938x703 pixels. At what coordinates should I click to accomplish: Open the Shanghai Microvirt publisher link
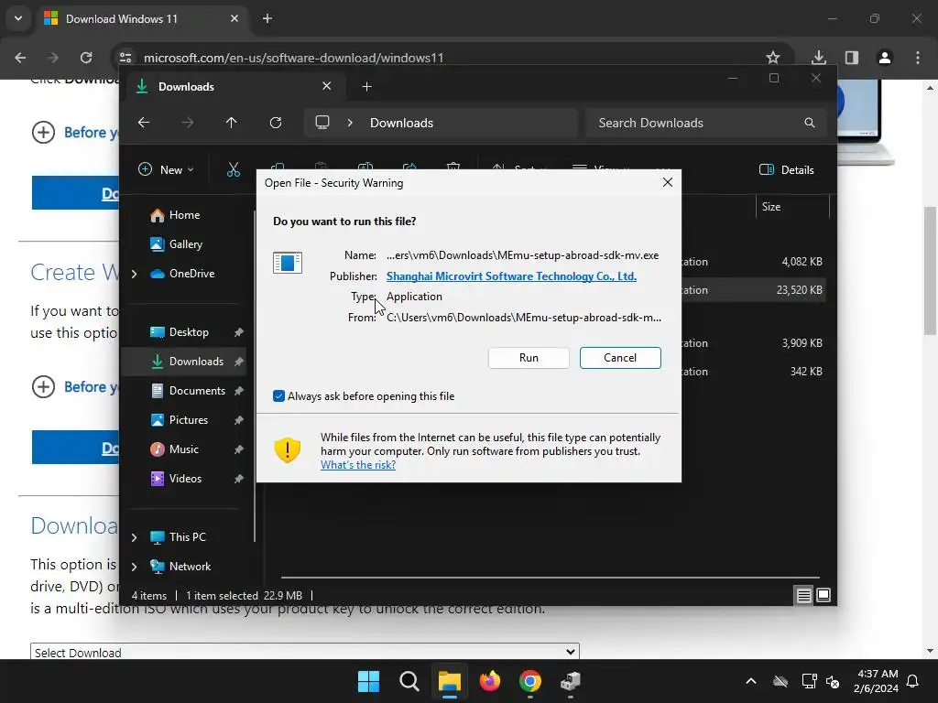coord(511,276)
